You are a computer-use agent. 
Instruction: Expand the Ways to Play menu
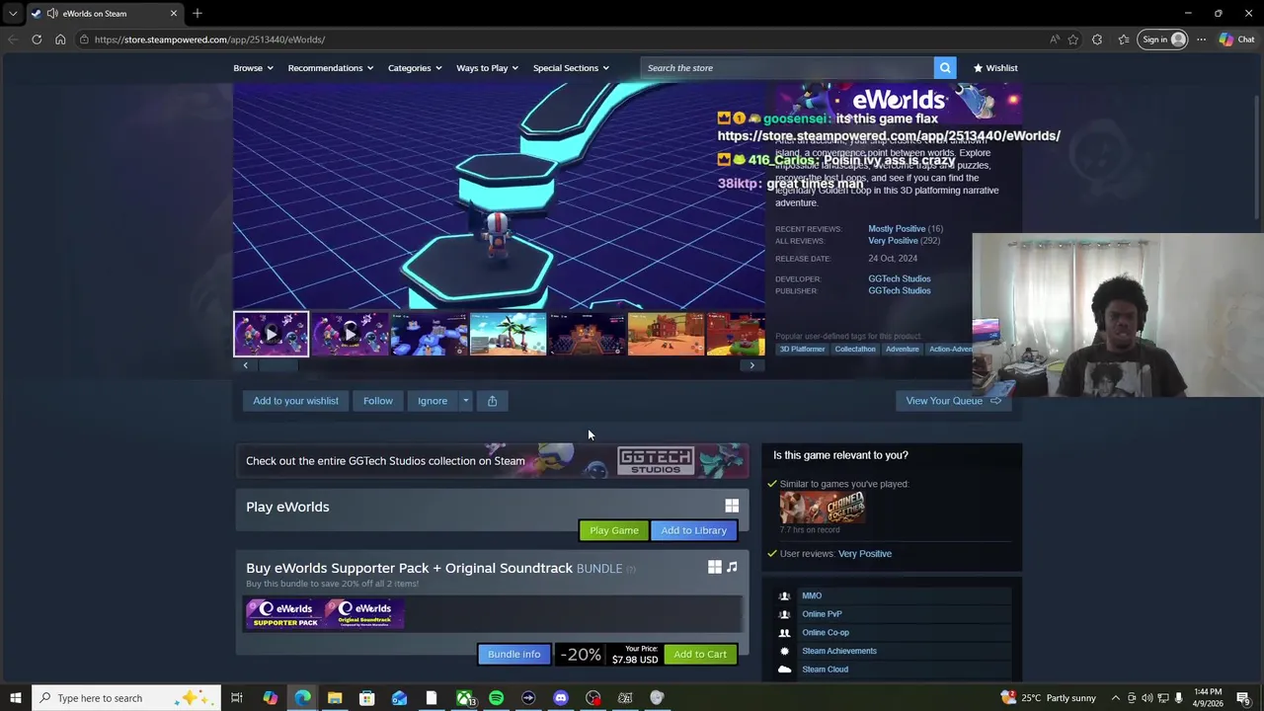(x=487, y=68)
